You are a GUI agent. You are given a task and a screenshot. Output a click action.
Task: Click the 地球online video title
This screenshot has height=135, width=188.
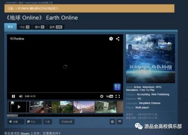point(17,39)
